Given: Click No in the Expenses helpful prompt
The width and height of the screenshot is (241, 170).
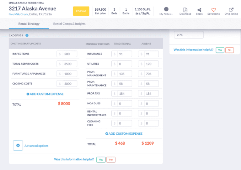Looking at the screenshot, I should (111, 160).
